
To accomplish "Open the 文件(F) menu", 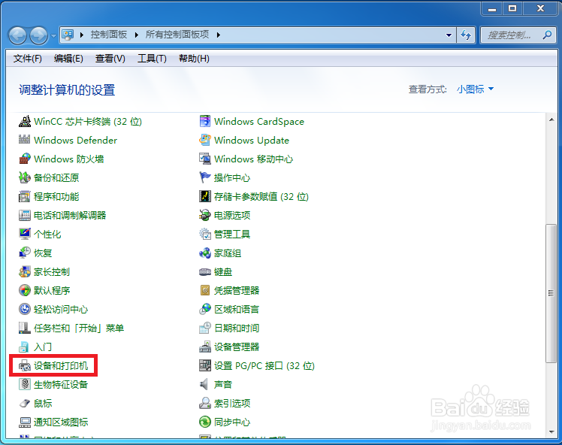I will pos(28,59).
